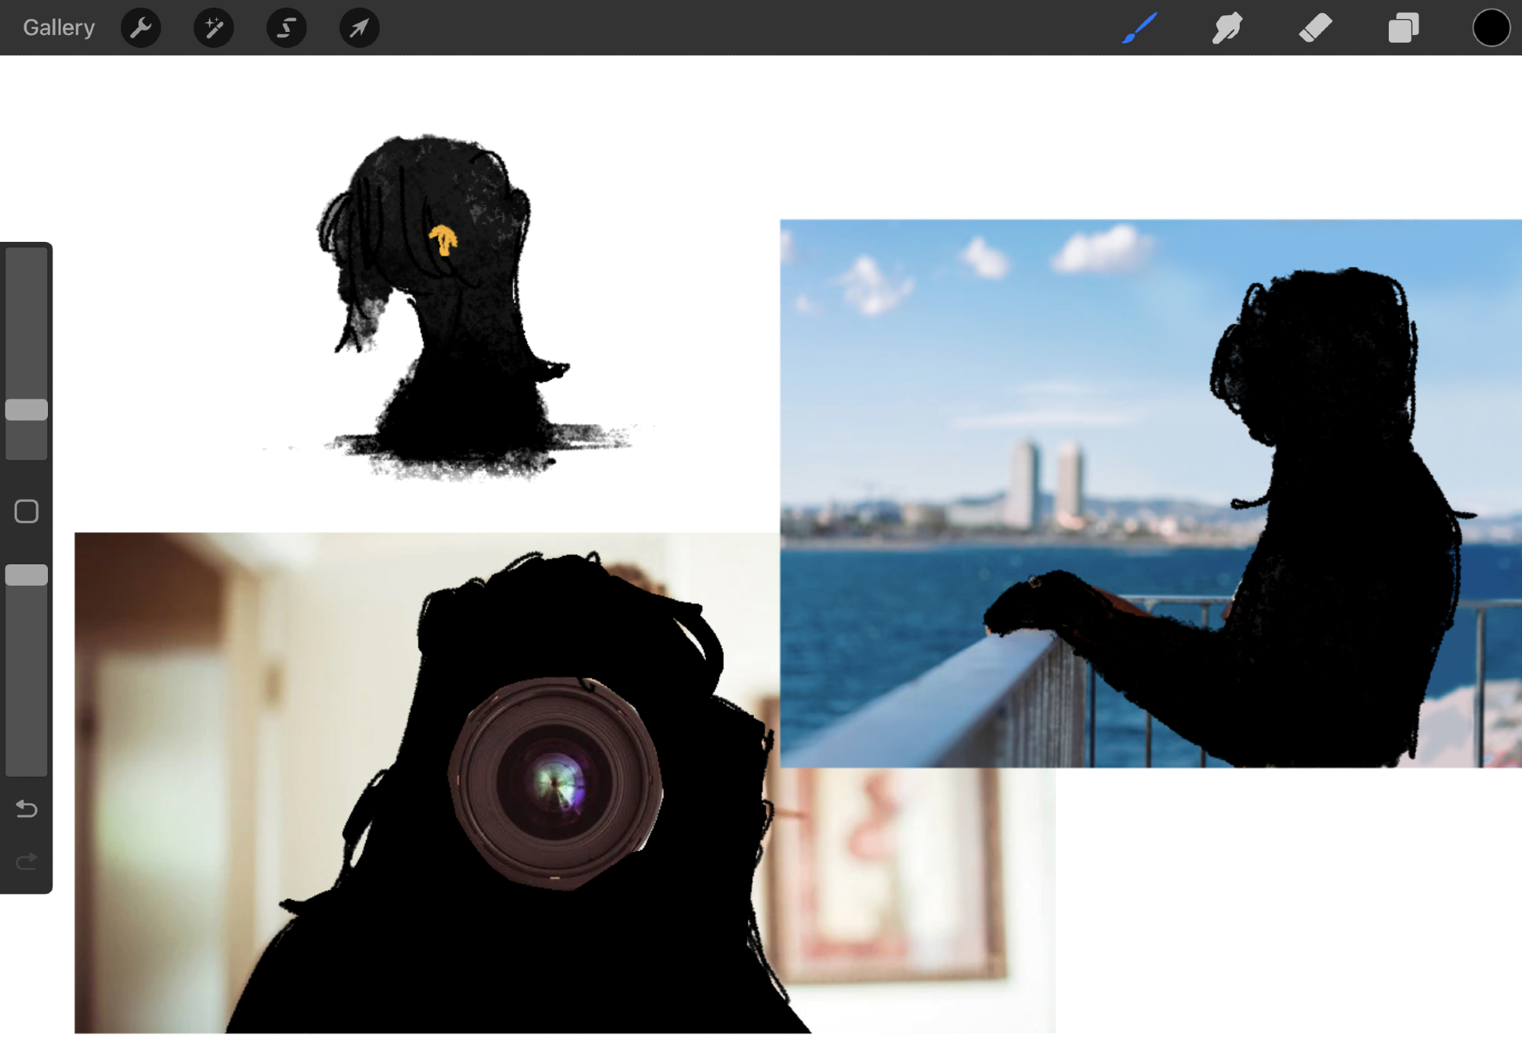
Task: Open the Actions wrench menu
Action: (141, 28)
